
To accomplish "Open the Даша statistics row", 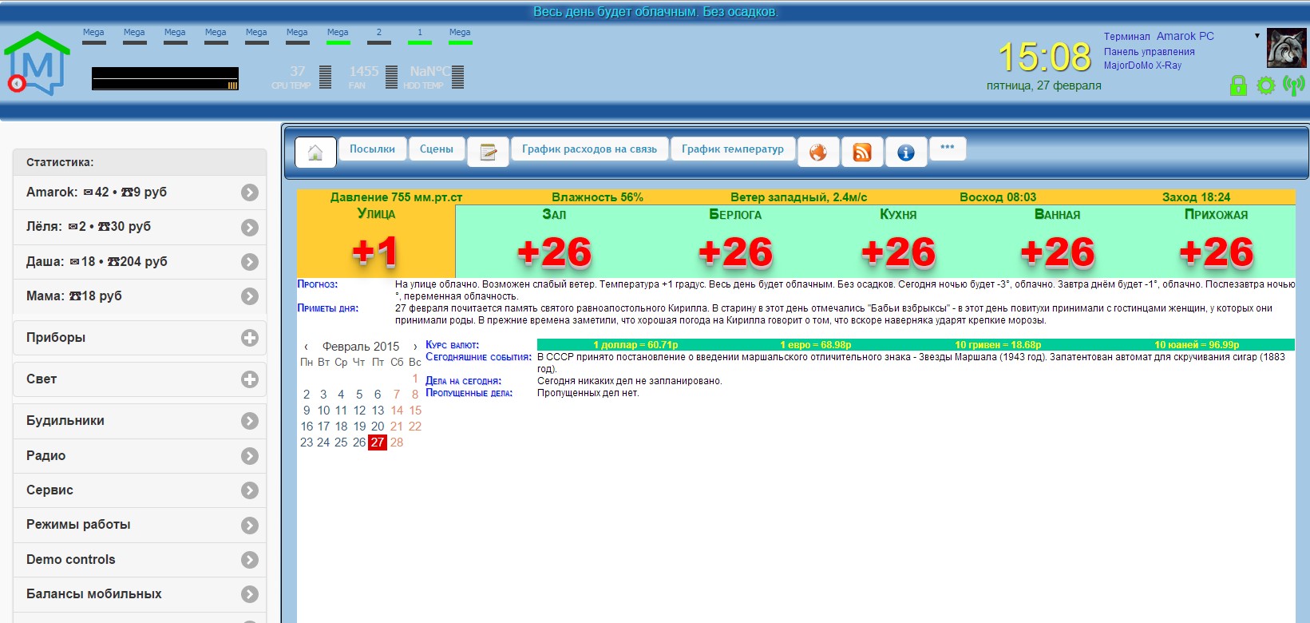I will [x=140, y=262].
